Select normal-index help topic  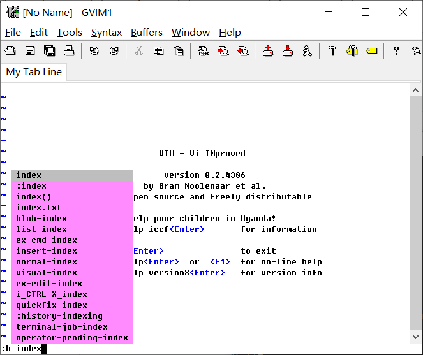pos(72,262)
